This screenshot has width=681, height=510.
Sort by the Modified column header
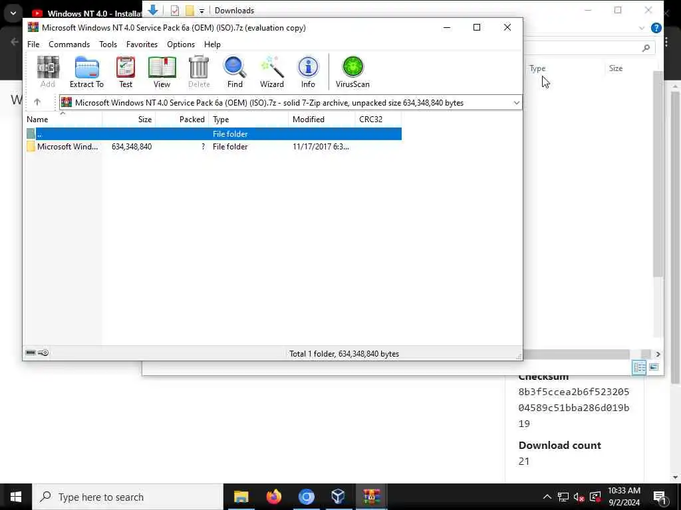click(321, 120)
